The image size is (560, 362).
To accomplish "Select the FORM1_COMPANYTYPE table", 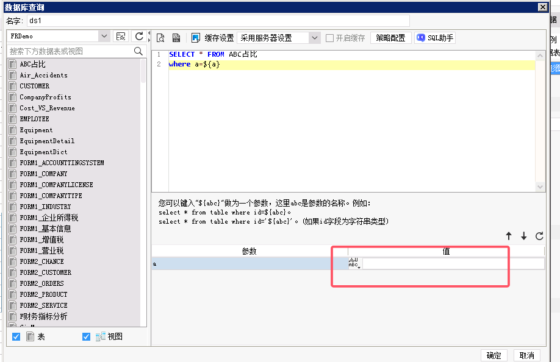I will [x=74, y=196].
